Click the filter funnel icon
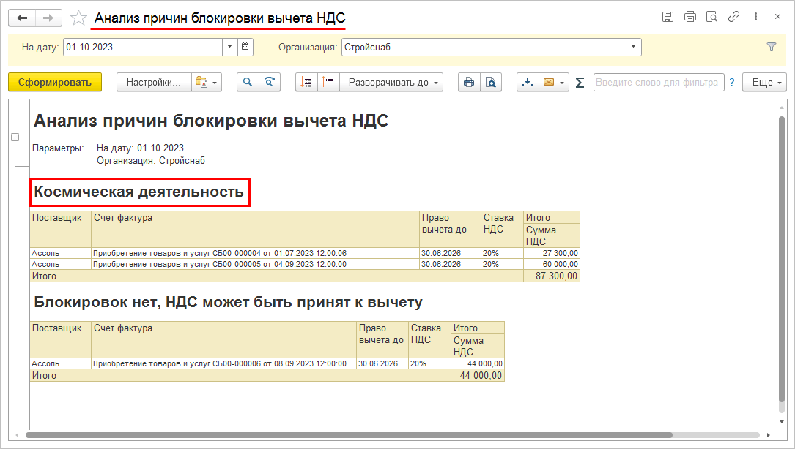The width and height of the screenshot is (795, 449). pyautogui.click(x=771, y=47)
